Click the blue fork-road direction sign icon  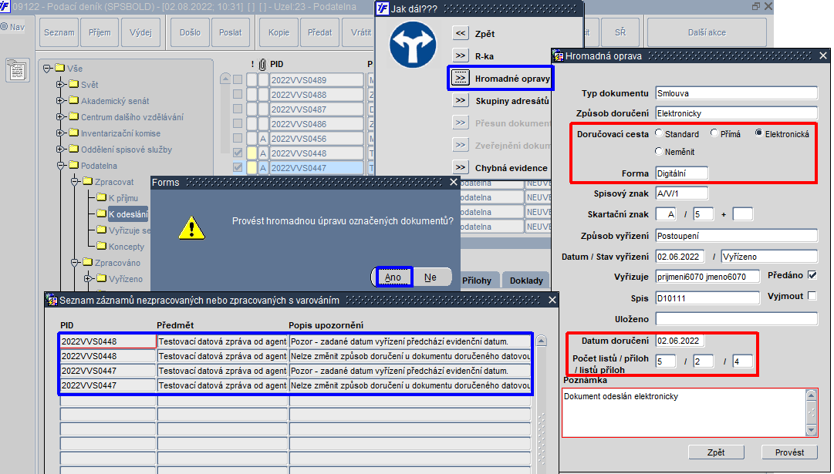(x=413, y=44)
